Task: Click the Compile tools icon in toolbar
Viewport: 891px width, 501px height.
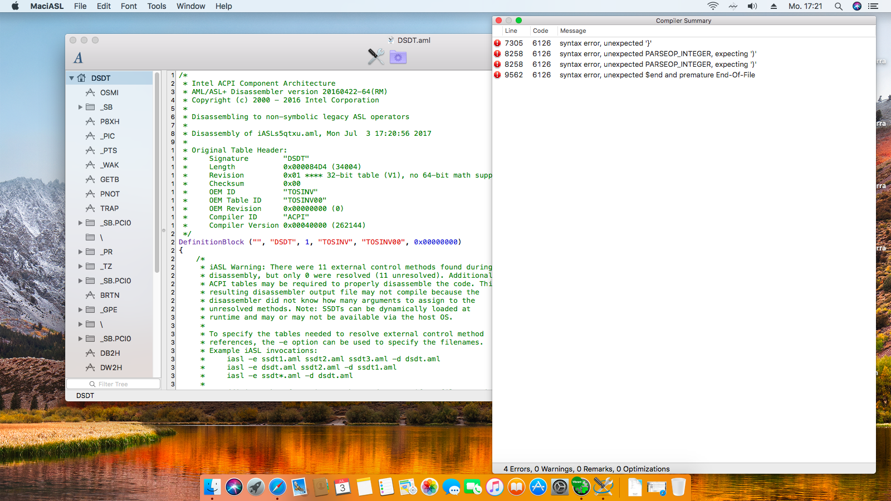Action: [x=376, y=57]
